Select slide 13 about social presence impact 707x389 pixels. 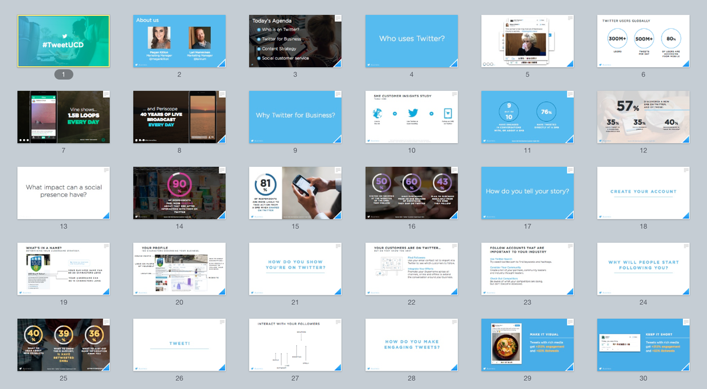pos(64,193)
